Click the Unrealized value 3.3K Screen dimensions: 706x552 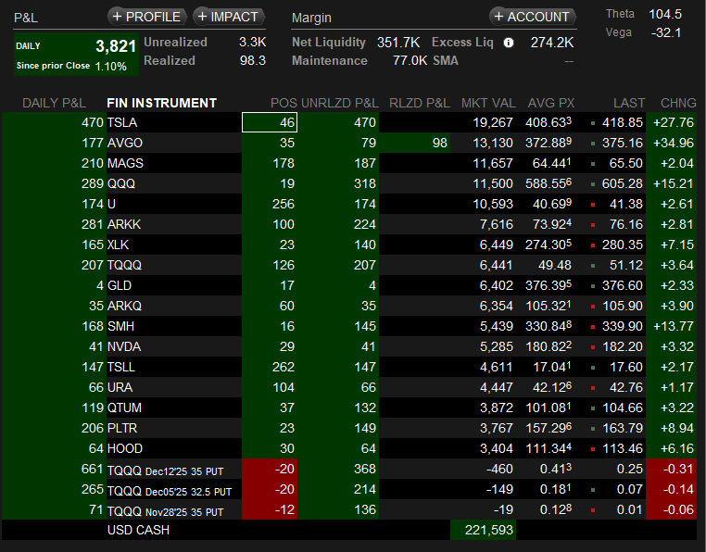coord(253,43)
